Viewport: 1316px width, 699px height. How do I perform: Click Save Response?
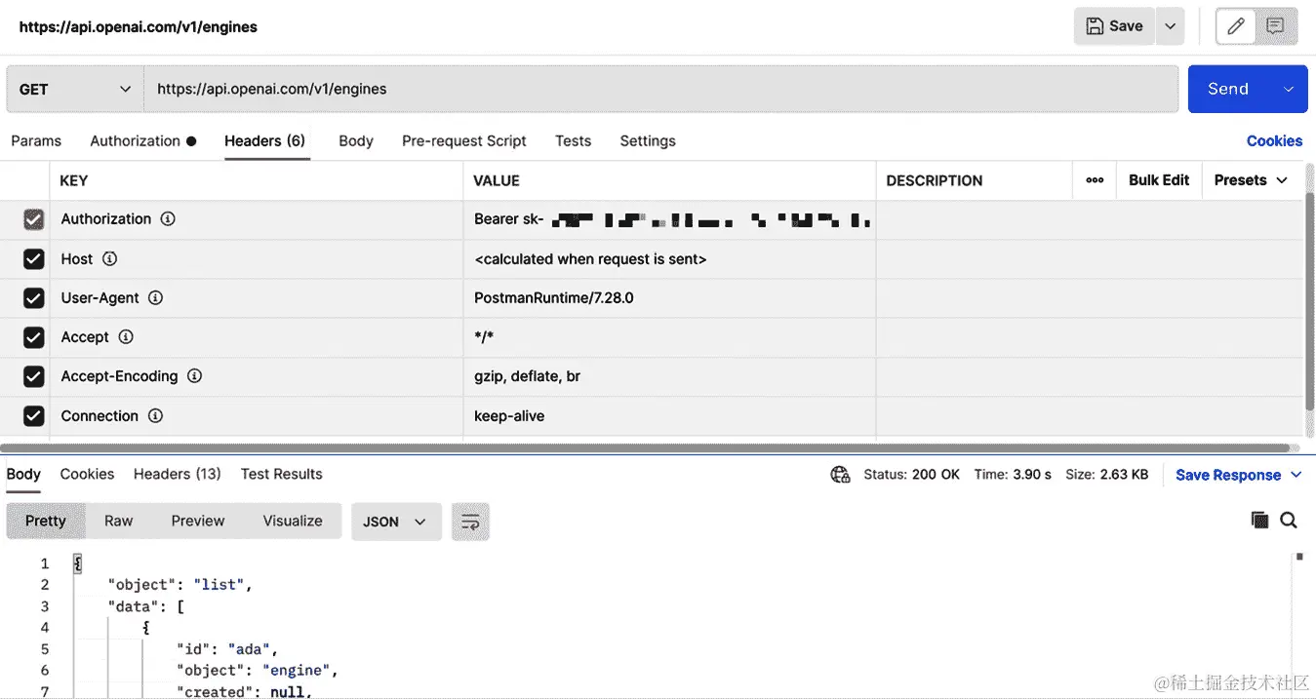pyautogui.click(x=1228, y=475)
